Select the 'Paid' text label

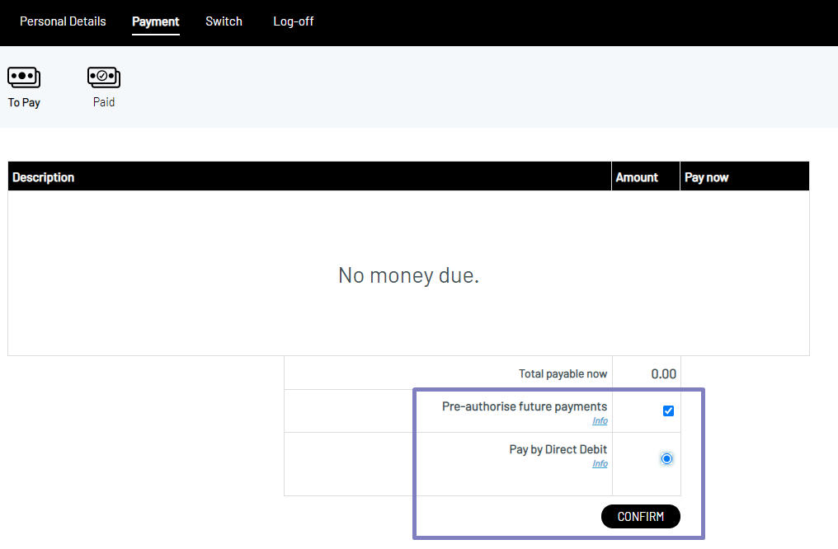coord(104,103)
